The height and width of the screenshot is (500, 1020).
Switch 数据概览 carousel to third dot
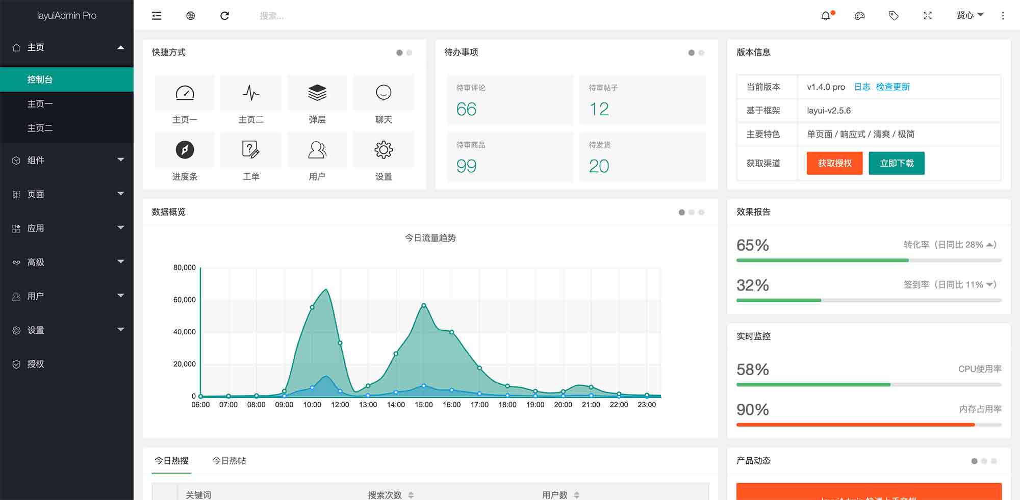pyautogui.click(x=701, y=212)
